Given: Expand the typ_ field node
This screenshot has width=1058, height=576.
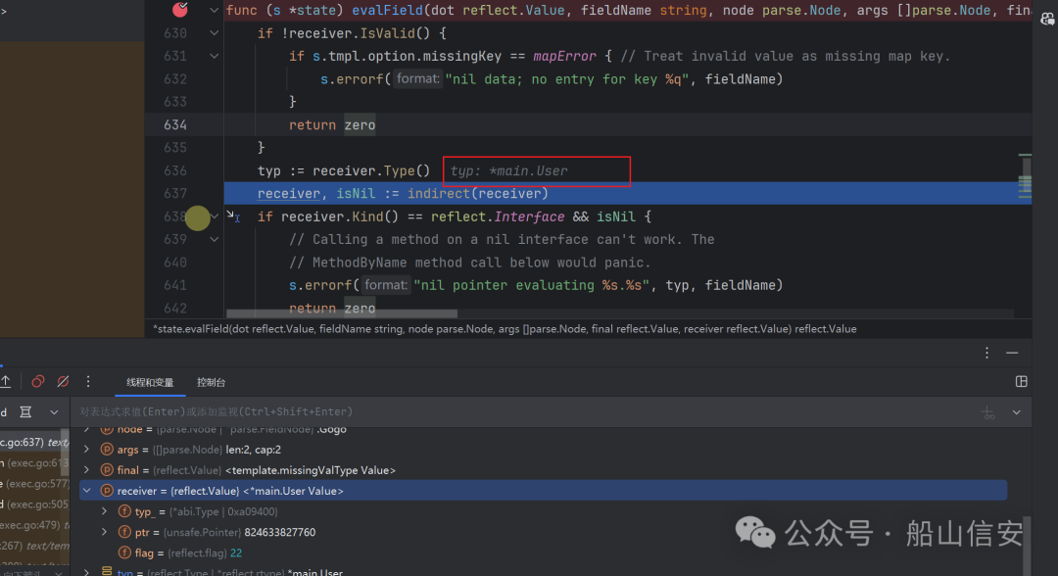Looking at the screenshot, I should pyautogui.click(x=104, y=512).
